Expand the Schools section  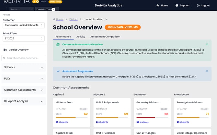24,67
